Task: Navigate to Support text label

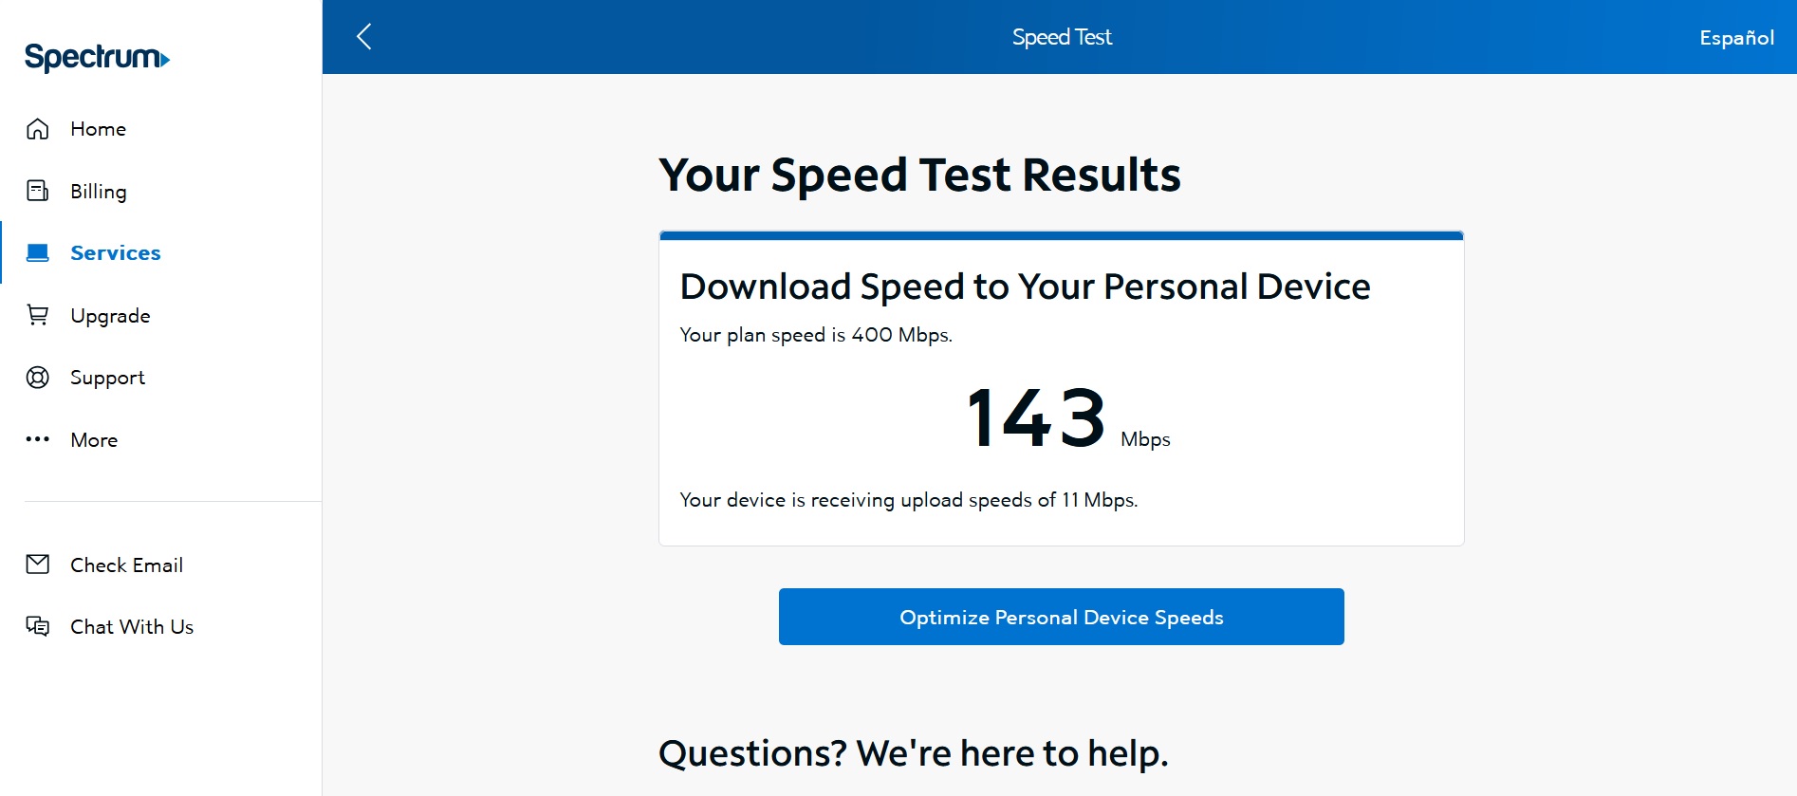Action: point(107,378)
